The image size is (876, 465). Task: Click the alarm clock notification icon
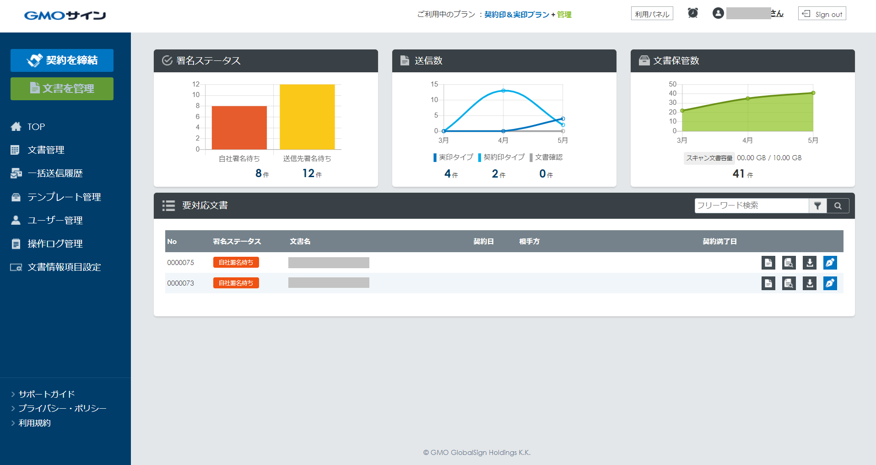click(693, 13)
